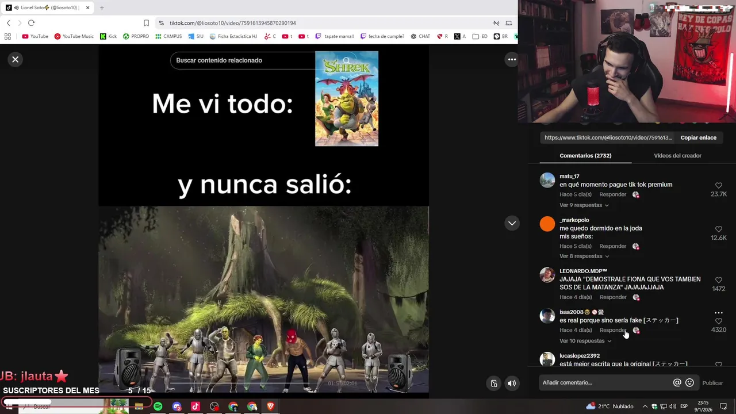The height and width of the screenshot is (414, 736).
Task: Switch to Videos del creador tab
Action: tap(677, 156)
